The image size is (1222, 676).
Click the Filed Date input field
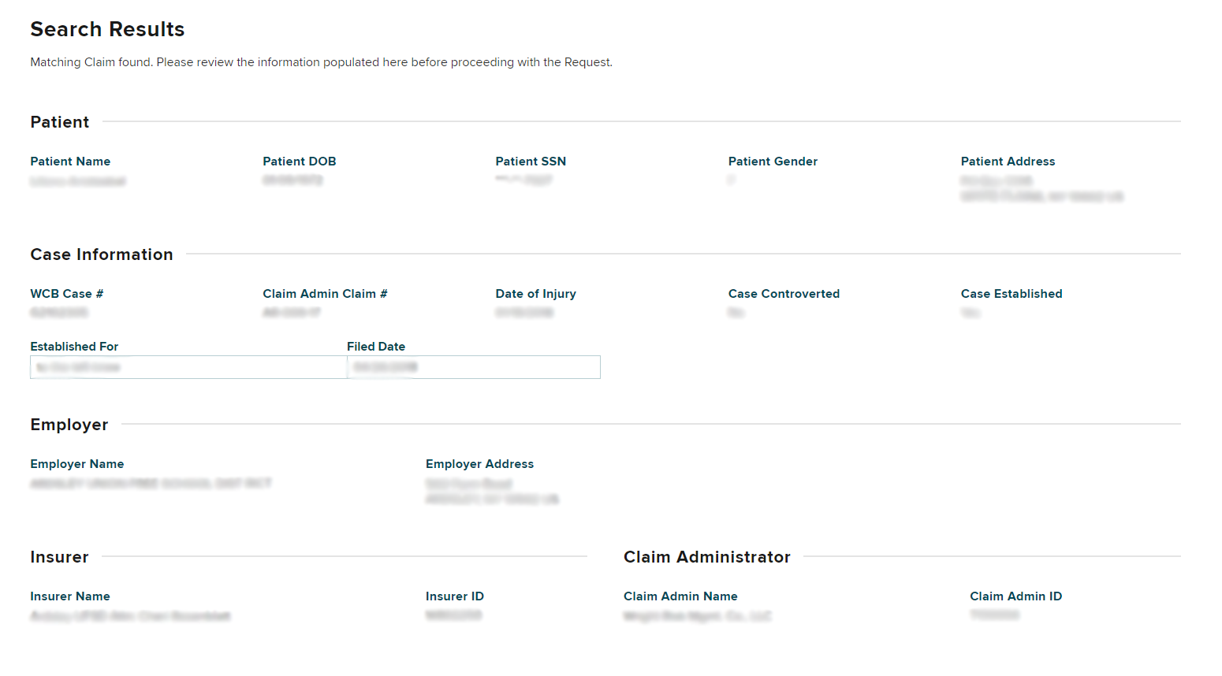point(473,367)
